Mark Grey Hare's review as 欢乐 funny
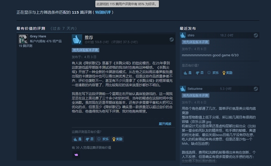The width and height of the screenshot is (271, 166). pyautogui.click(x=103, y=139)
